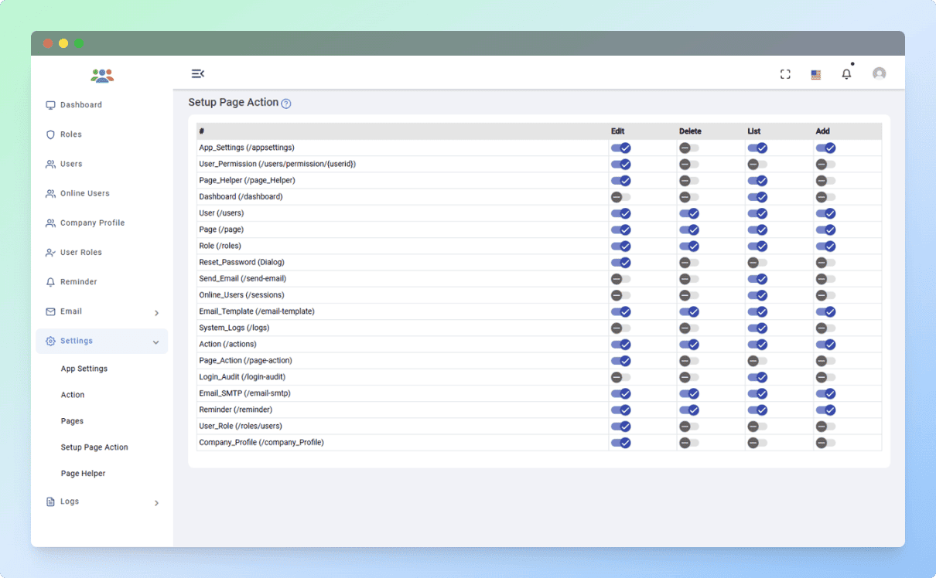Enable Delete toggle for User_Role
This screenshot has height=578, width=936.
click(689, 427)
